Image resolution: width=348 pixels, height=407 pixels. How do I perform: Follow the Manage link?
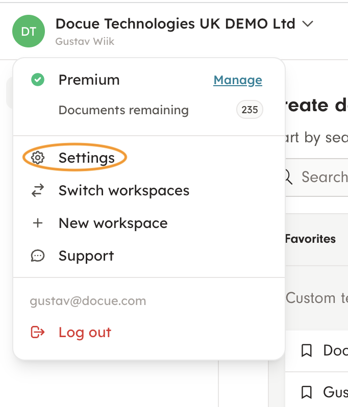point(238,80)
